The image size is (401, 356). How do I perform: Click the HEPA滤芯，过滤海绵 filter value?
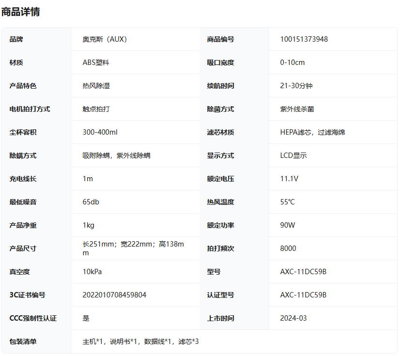(312, 132)
